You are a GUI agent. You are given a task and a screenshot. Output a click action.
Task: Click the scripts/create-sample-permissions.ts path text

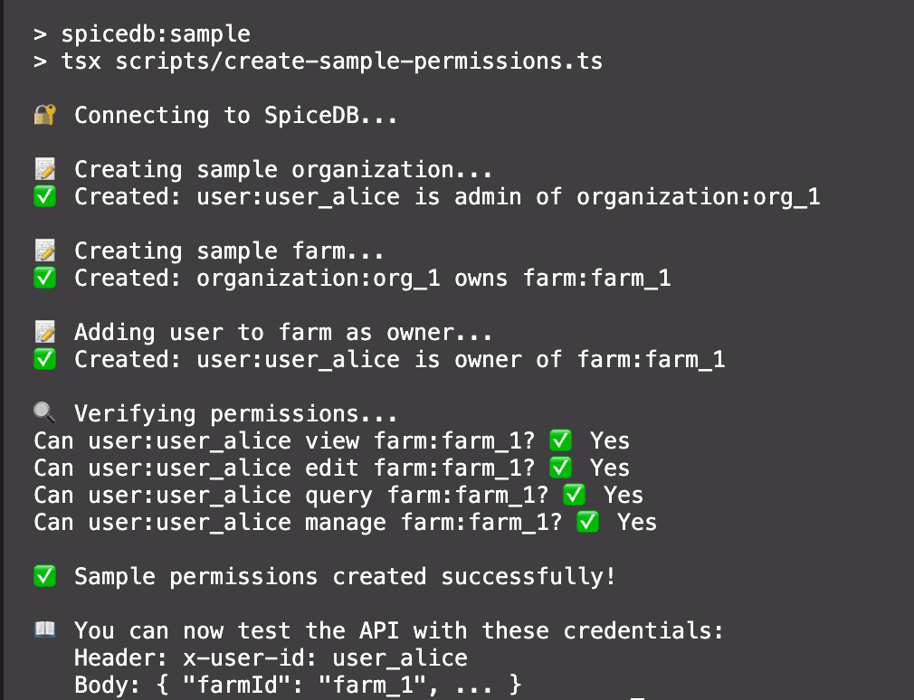(x=358, y=61)
